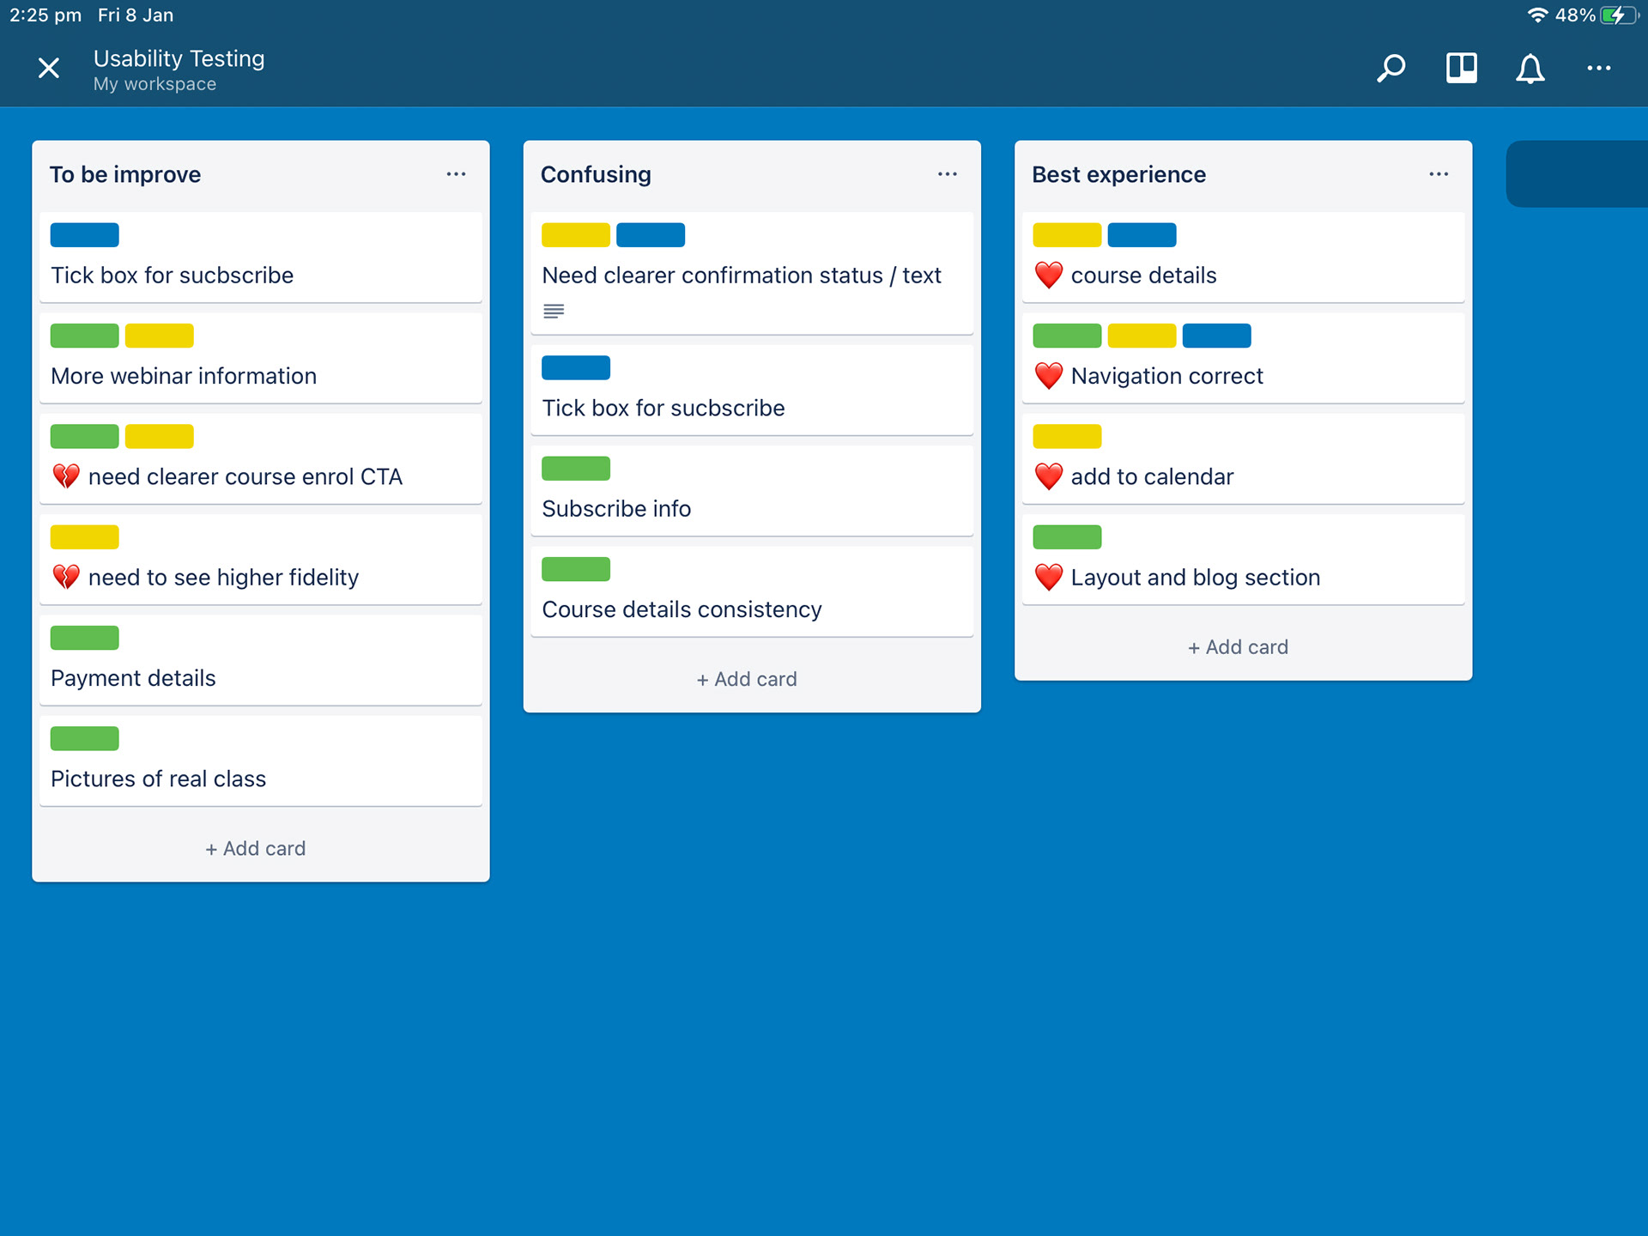The width and height of the screenshot is (1648, 1236).
Task: Open the add to calendar card text
Action: (x=1152, y=476)
